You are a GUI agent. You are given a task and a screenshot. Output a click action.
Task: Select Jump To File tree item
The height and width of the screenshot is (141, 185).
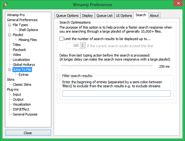[22, 70]
